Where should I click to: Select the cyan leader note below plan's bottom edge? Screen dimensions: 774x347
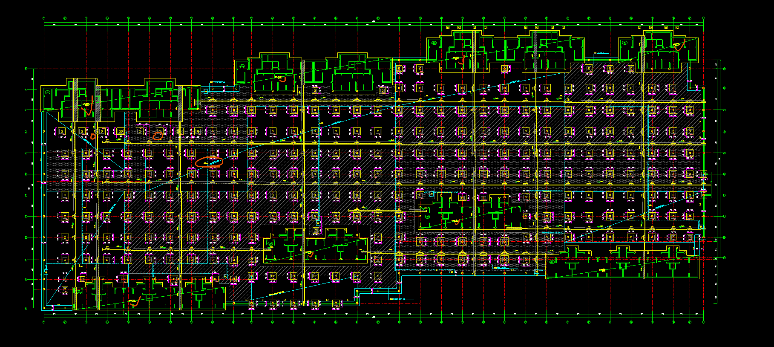(402, 300)
